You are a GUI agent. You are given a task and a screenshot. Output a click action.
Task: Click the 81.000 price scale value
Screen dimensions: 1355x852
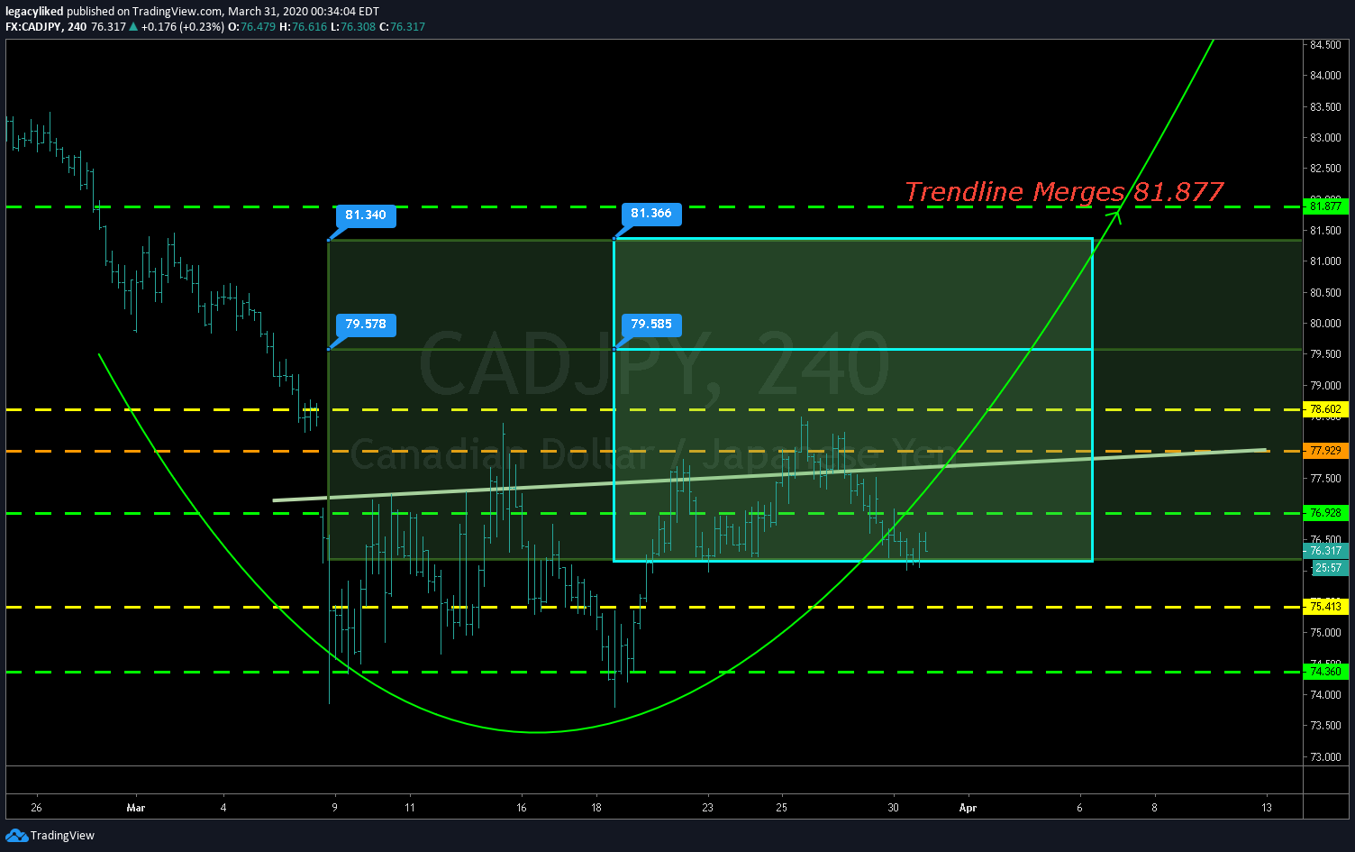(1325, 261)
